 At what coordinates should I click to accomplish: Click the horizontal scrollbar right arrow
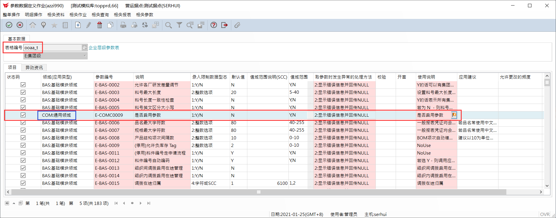click(541, 192)
